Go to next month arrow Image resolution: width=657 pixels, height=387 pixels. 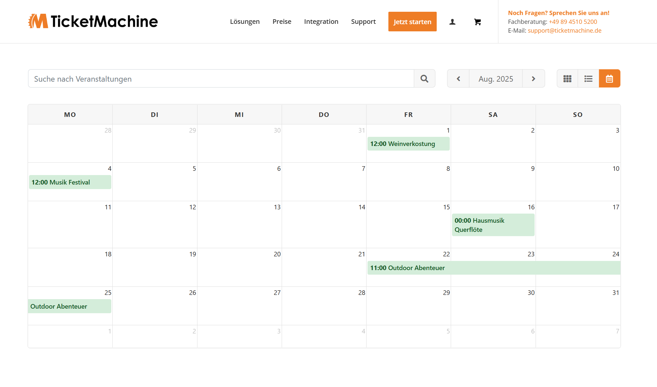(533, 79)
